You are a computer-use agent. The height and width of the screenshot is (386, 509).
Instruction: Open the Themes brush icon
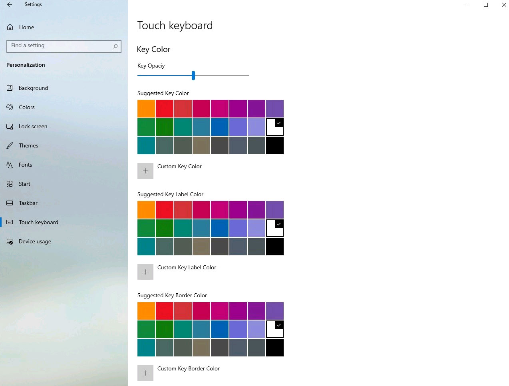point(10,145)
